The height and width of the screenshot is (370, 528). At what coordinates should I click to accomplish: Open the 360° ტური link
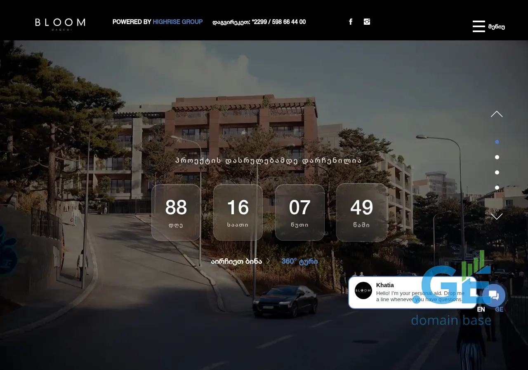tap(299, 262)
